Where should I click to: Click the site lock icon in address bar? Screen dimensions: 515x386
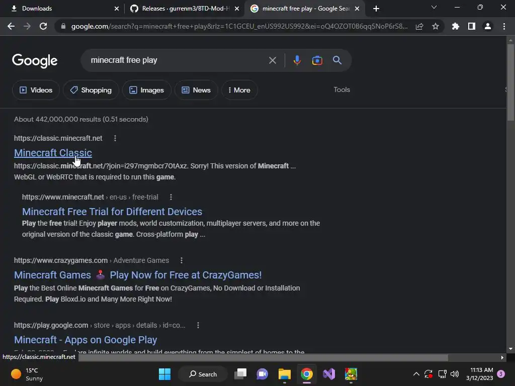coord(63,26)
